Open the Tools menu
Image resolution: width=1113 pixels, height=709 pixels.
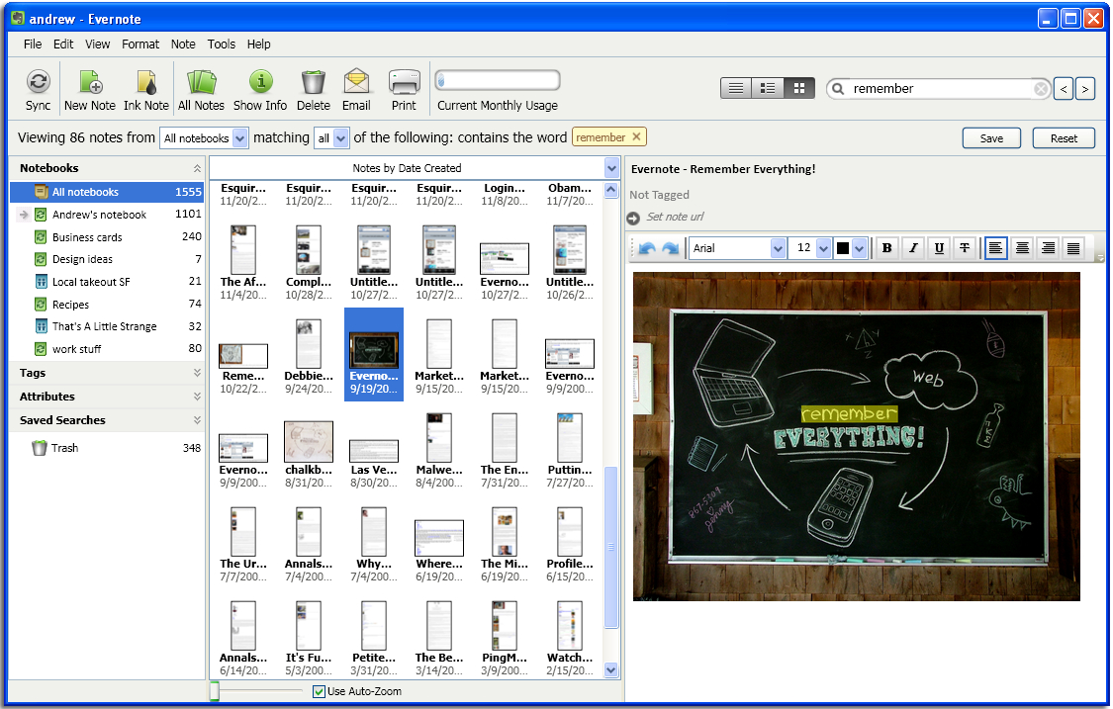(x=222, y=44)
